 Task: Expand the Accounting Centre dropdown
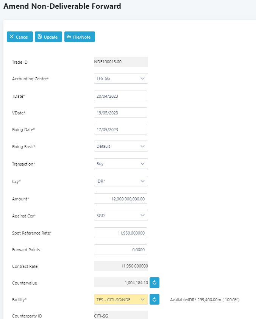click(x=121, y=78)
